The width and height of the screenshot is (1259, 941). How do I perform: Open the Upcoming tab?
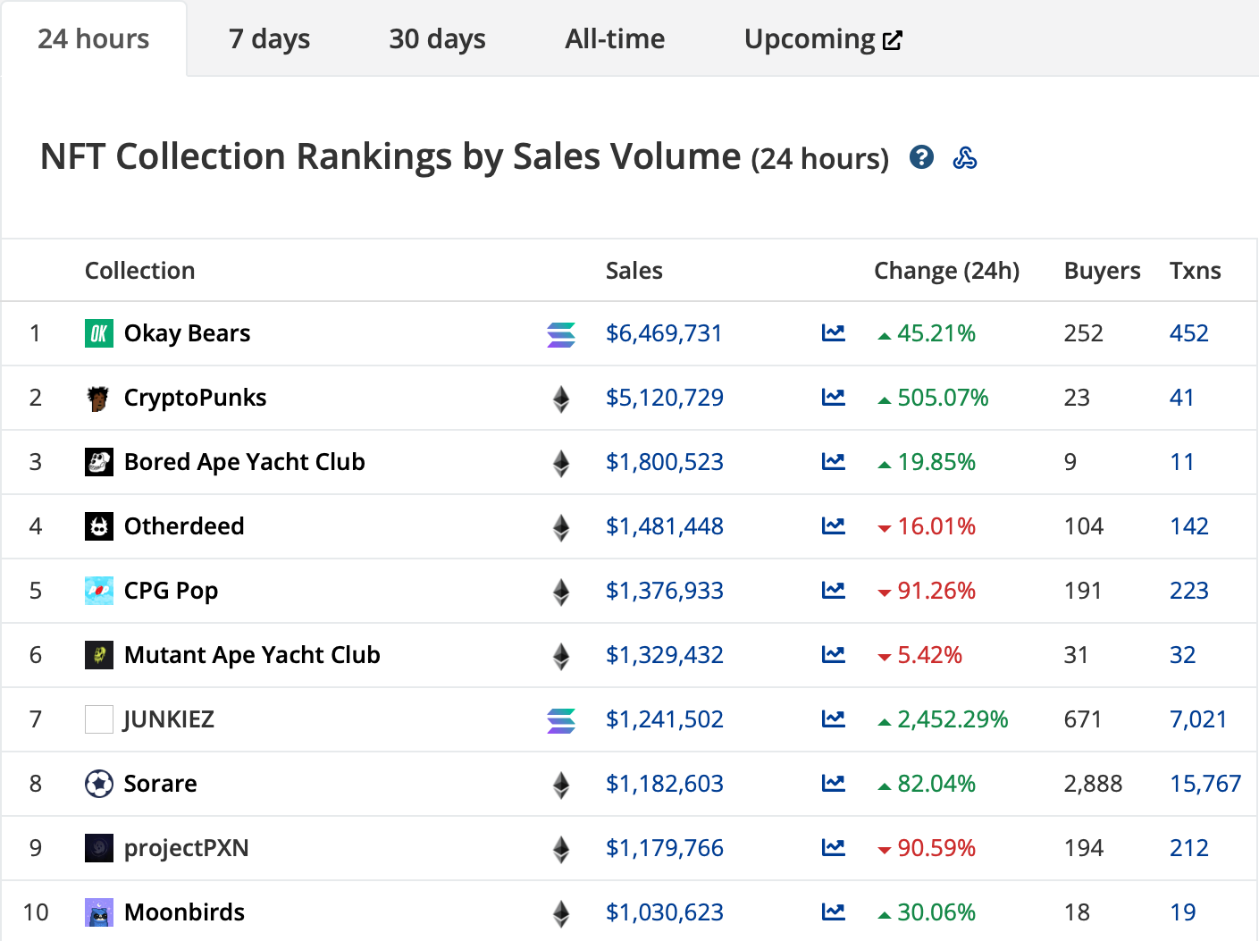coord(823,39)
